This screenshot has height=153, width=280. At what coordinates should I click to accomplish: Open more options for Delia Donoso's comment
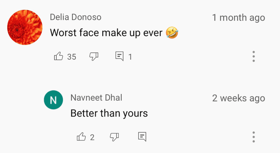pyautogui.click(x=253, y=56)
